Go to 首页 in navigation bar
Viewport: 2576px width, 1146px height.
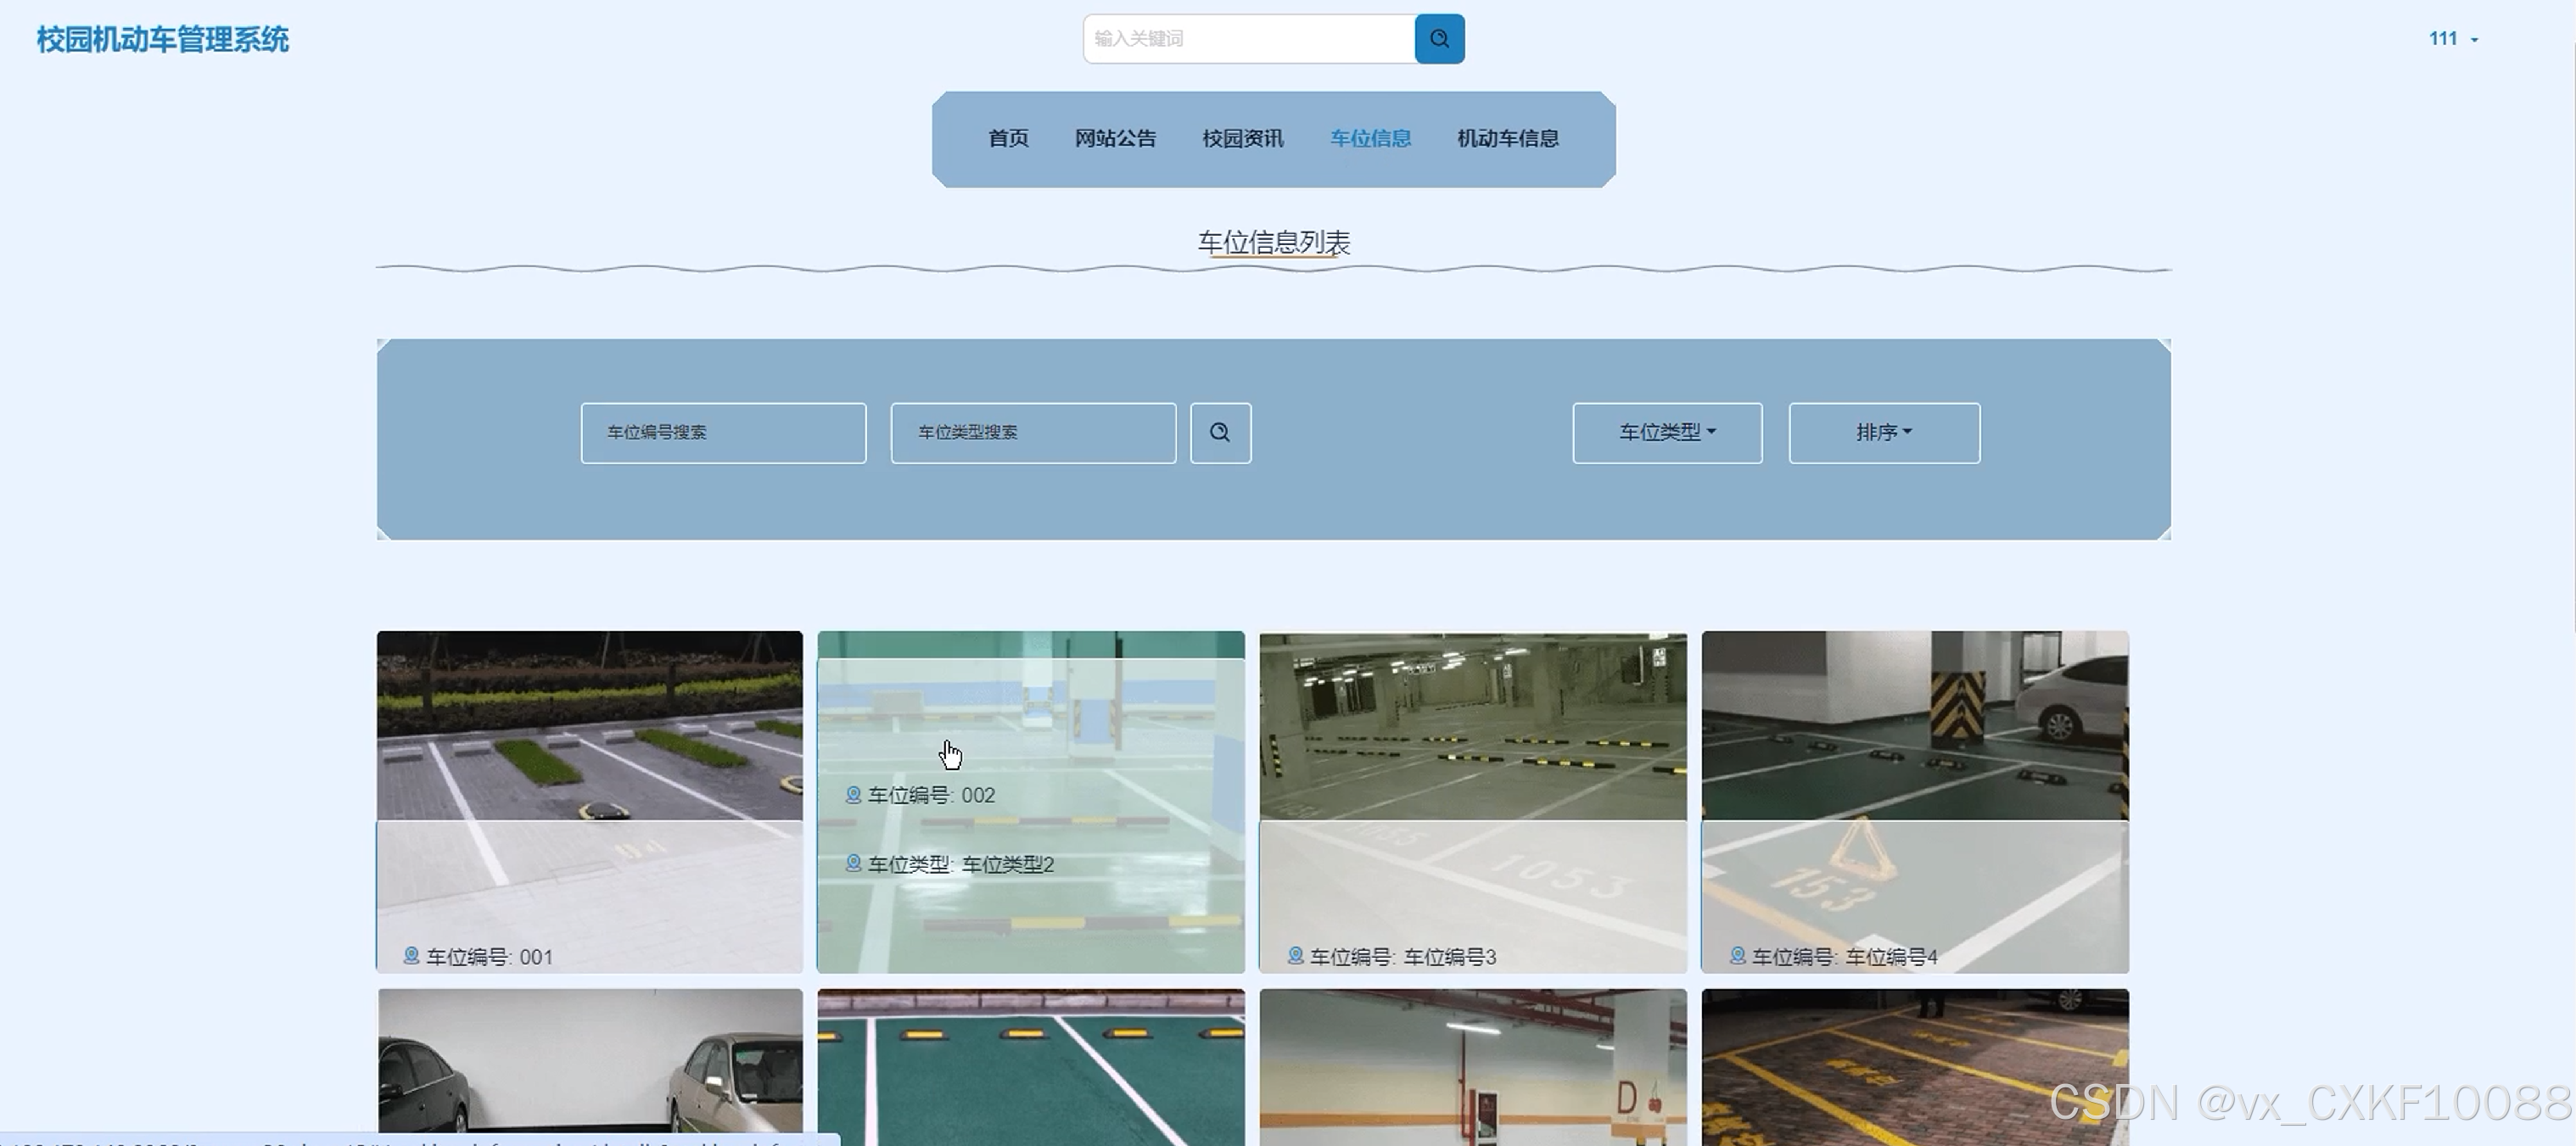[1008, 139]
